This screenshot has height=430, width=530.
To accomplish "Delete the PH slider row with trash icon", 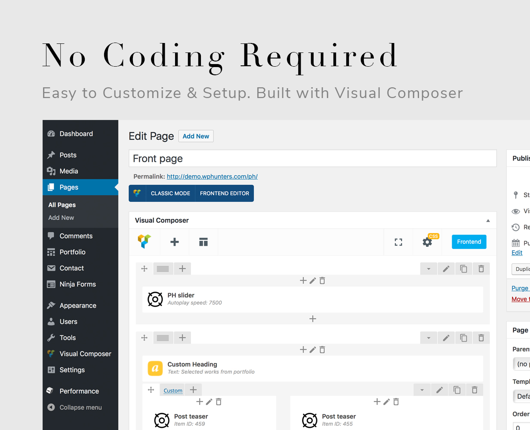I will coord(481,269).
